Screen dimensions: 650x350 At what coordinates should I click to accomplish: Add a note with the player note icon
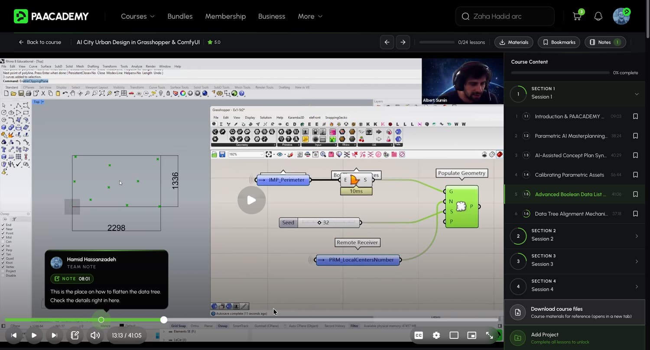pyautogui.click(x=75, y=335)
